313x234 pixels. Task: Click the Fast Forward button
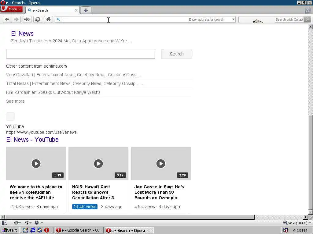pyautogui.click(x=27, y=19)
